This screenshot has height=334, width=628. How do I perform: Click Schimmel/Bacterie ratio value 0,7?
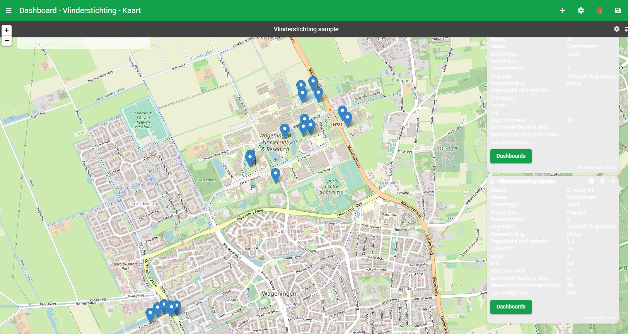click(x=570, y=278)
